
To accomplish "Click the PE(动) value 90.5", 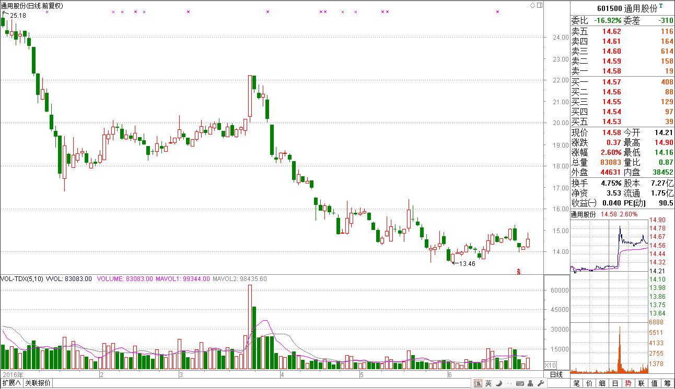I will tap(666, 203).
